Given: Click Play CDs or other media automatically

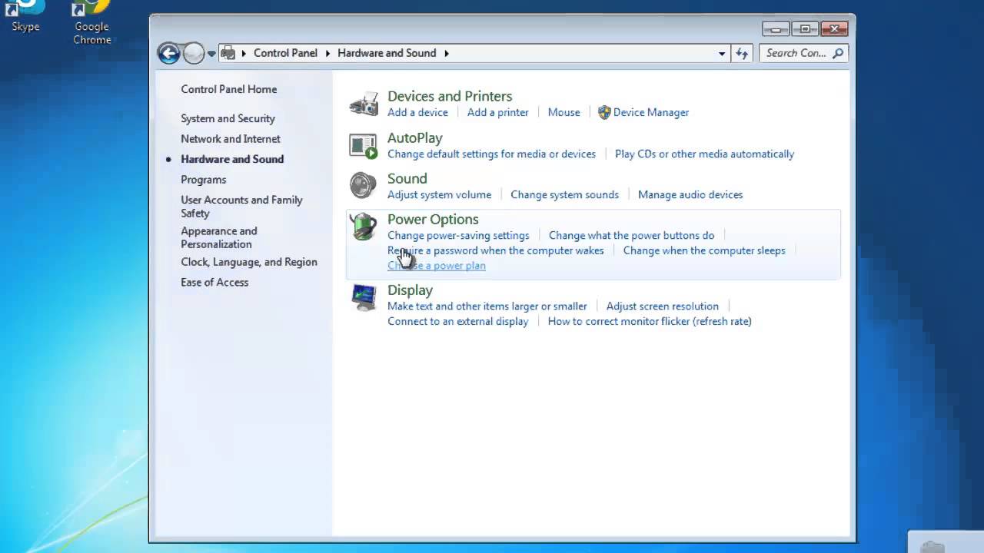Looking at the screenshot, I should click(x=704, y=154).
